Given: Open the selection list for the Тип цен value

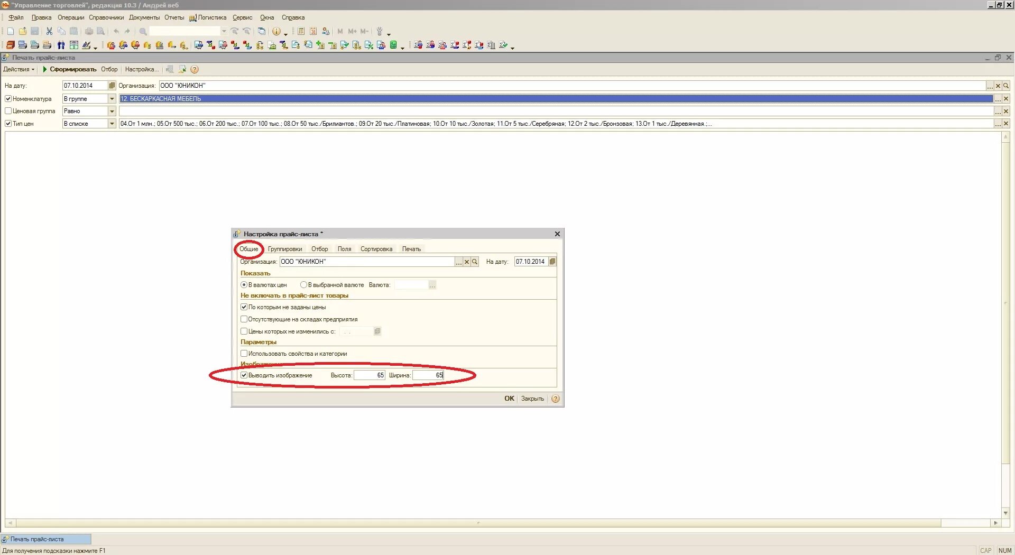Looking at the screenshot, I should tap(998, 124).
